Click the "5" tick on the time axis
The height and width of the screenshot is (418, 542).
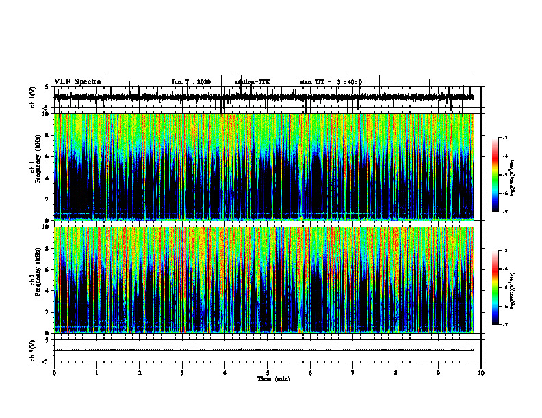click(268, 373)
